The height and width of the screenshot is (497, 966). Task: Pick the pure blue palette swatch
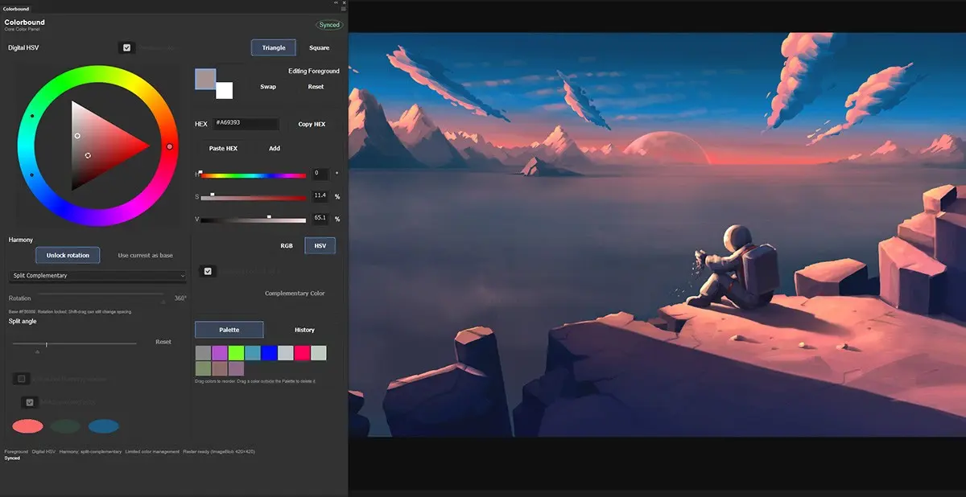[269, 353]
